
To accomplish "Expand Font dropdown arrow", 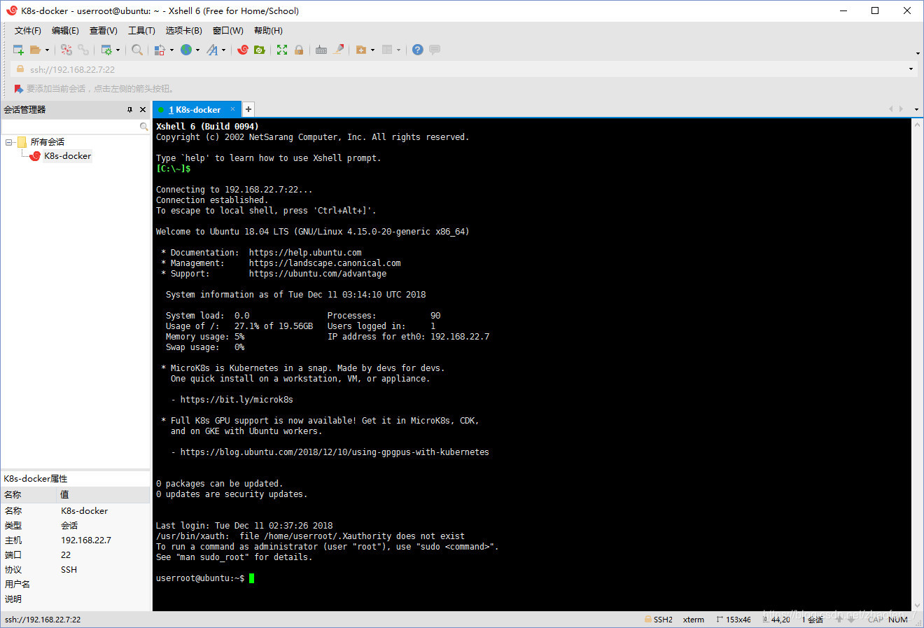I will point(223,50).
